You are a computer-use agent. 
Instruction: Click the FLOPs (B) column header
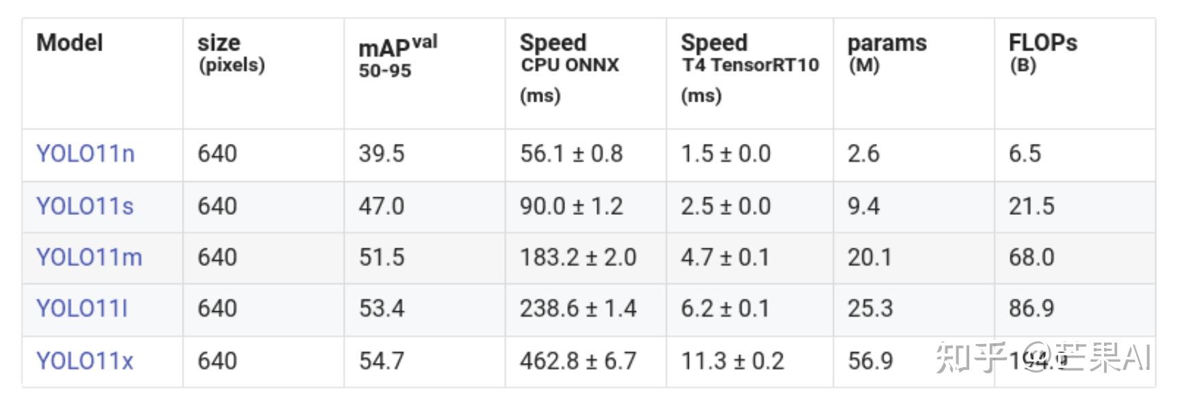coord(1042,53)
